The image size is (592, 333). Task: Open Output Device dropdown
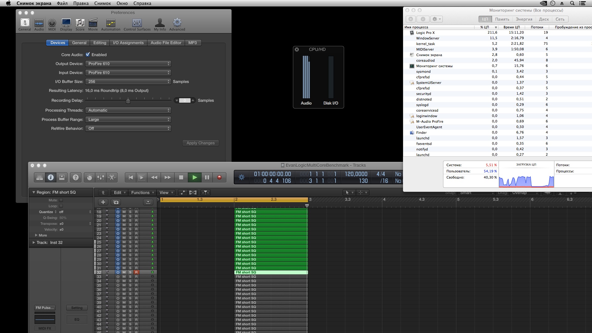pos(128,64)
